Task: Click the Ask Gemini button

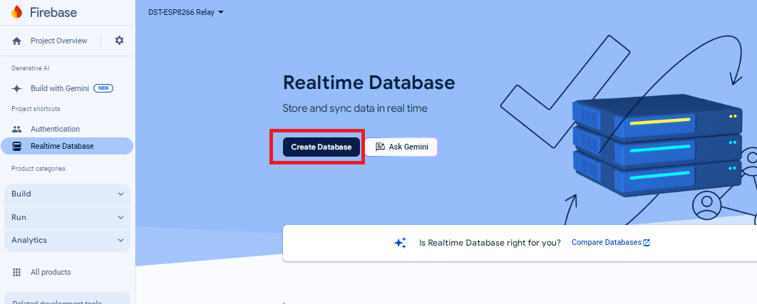Action: pos(401,147)
